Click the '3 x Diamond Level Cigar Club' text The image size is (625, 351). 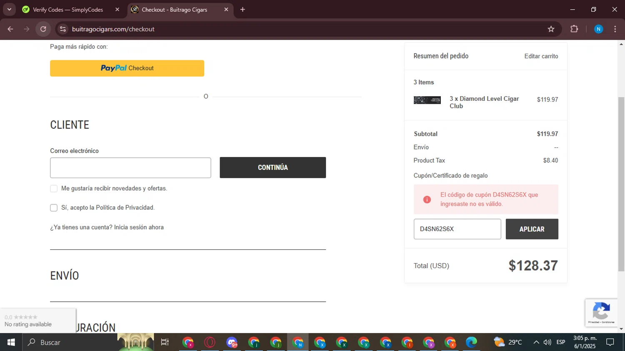click(484, 102)
